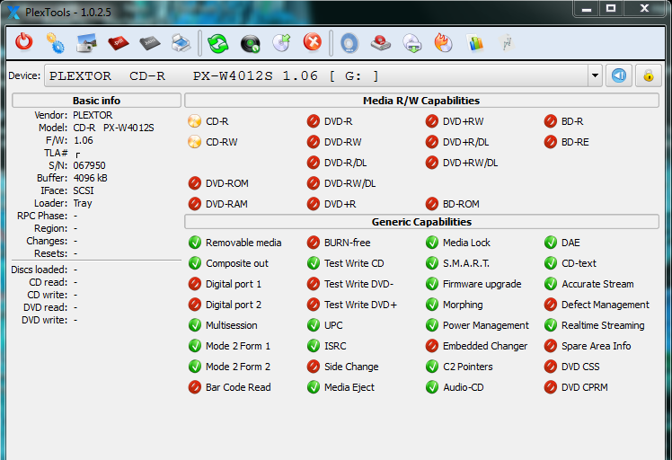Click the DVD CSS label

pyautogui.click(x=580, y=367)
